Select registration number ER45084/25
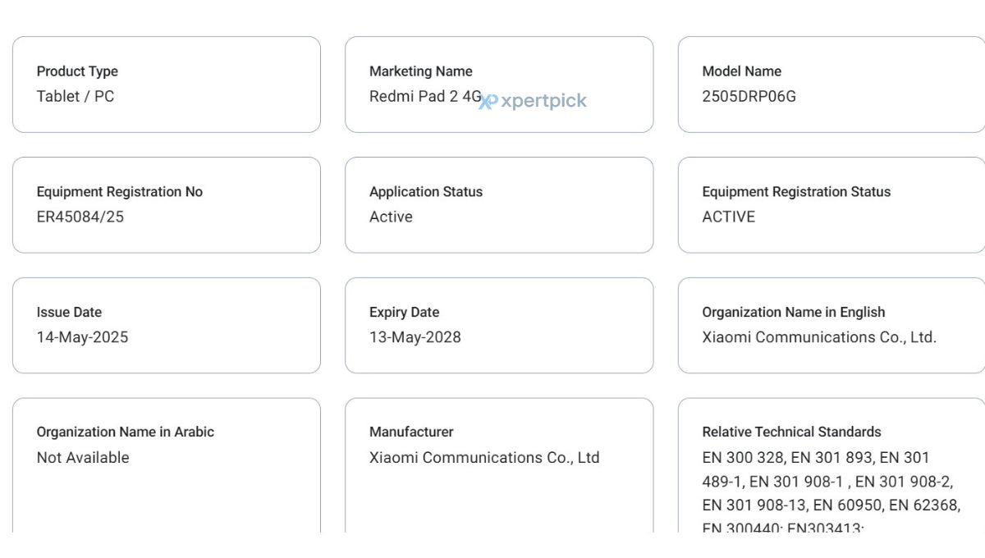 [x=80, y=217]
